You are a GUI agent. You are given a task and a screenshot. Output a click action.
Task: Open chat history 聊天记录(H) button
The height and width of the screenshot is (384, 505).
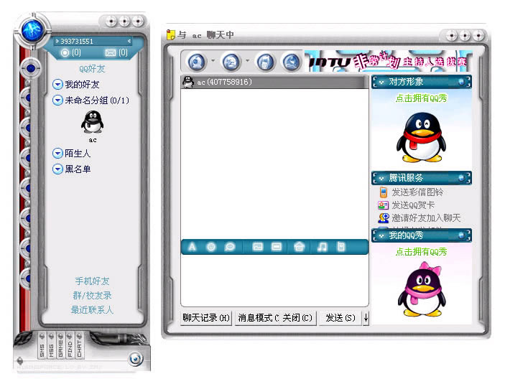tap(206, 318)
